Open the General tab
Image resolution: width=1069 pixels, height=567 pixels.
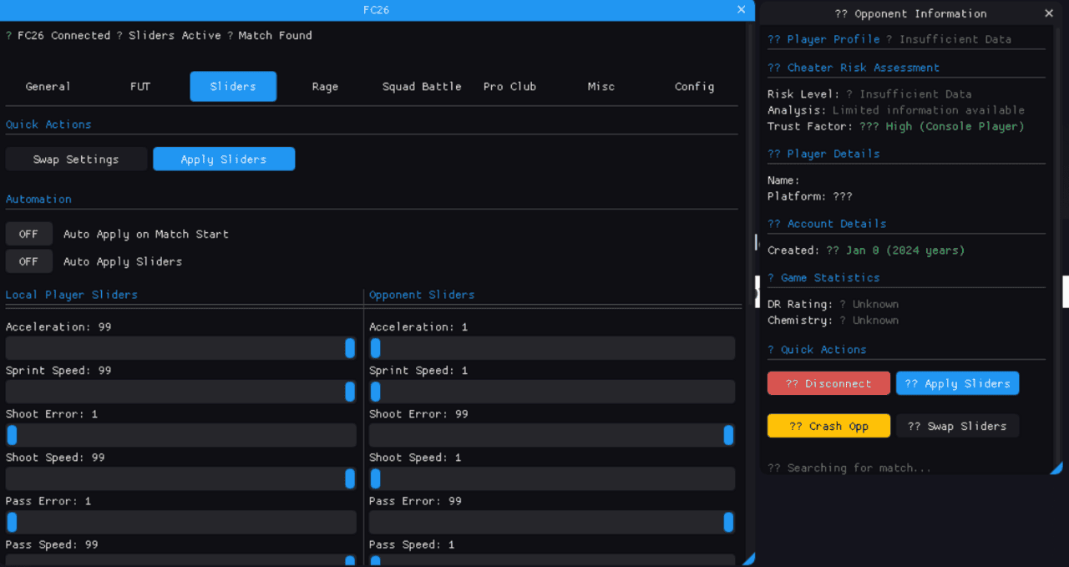click(48, 87)
